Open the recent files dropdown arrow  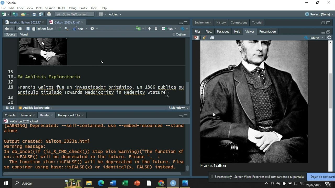coord(27,14)
